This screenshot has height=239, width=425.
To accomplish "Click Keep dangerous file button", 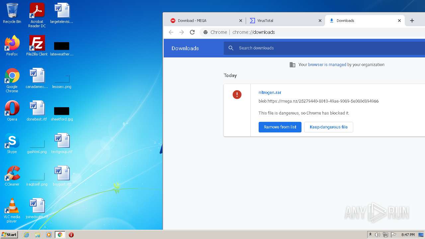I will 329,127.
